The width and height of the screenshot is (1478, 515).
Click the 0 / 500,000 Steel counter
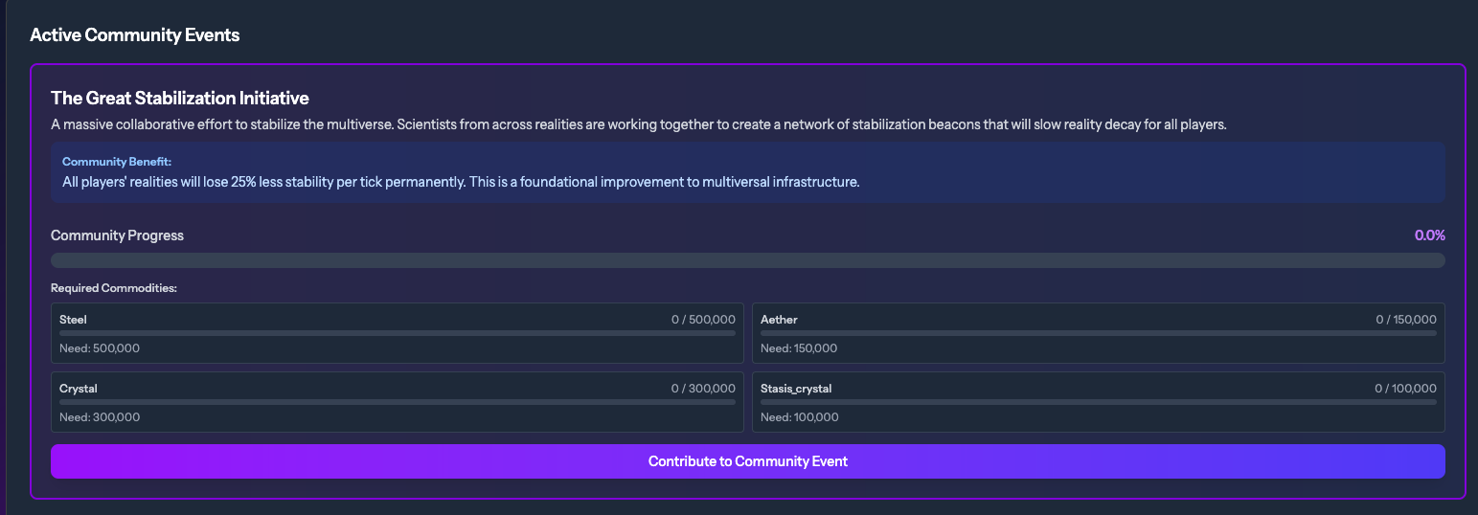(703, 320)
